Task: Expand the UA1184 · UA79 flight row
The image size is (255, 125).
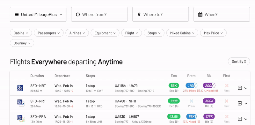Action: pyautogui.click(x=246, y=88)
